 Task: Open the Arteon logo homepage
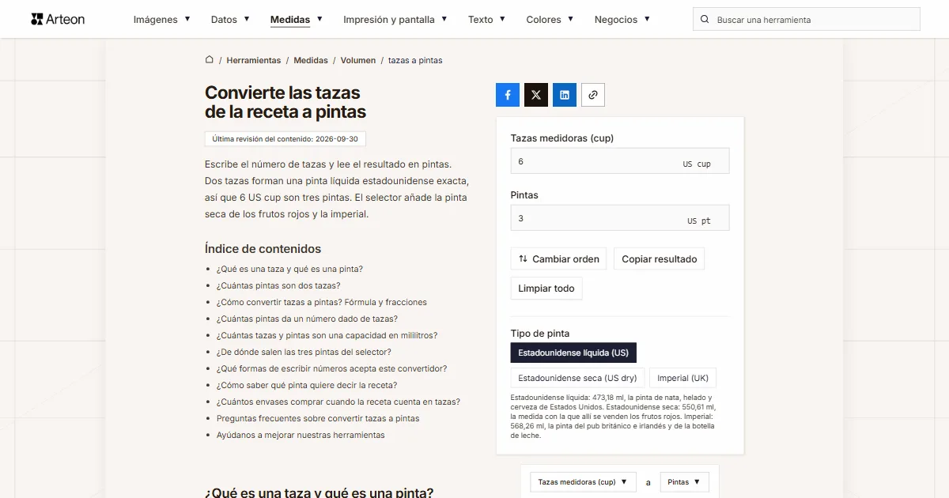pos(58,19)
